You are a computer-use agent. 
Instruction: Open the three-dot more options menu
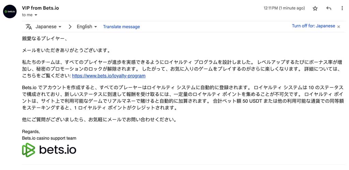(x=342, y=8)
